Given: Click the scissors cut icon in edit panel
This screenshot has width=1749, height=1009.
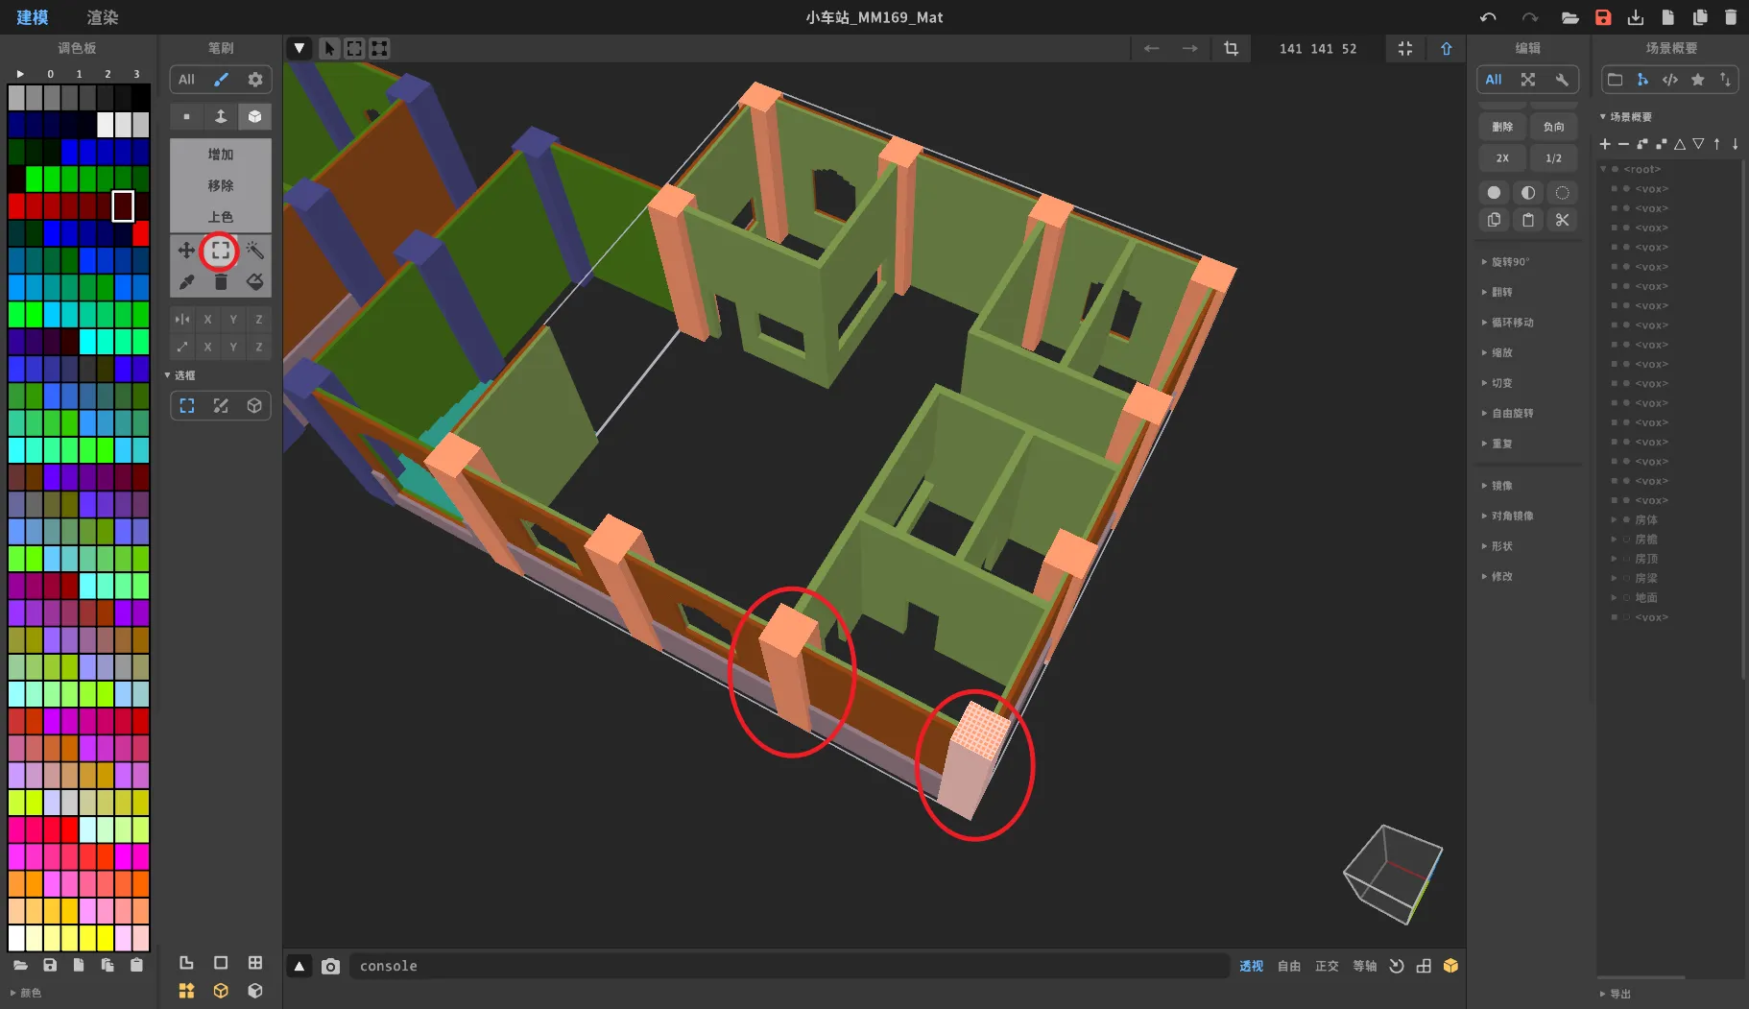Looking at the screenshot, I should coord(1562,220).
